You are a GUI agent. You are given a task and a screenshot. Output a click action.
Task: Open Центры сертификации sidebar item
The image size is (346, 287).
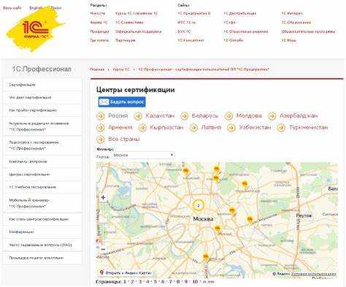point(42,175)
